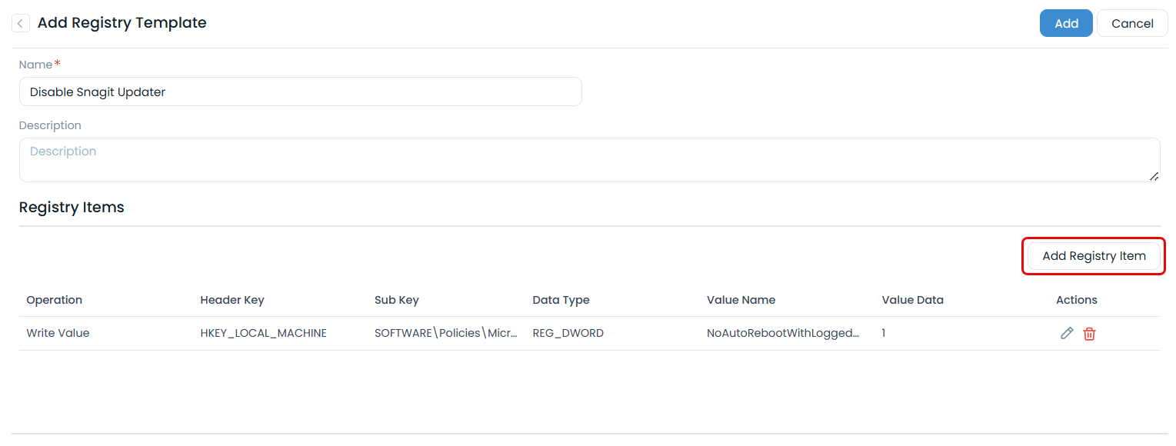Click the truncated NoAutoRebootWithLogged value name
Image resolution: width=1176 pixels, height=446 pixels.
click(x=784, y=332)
